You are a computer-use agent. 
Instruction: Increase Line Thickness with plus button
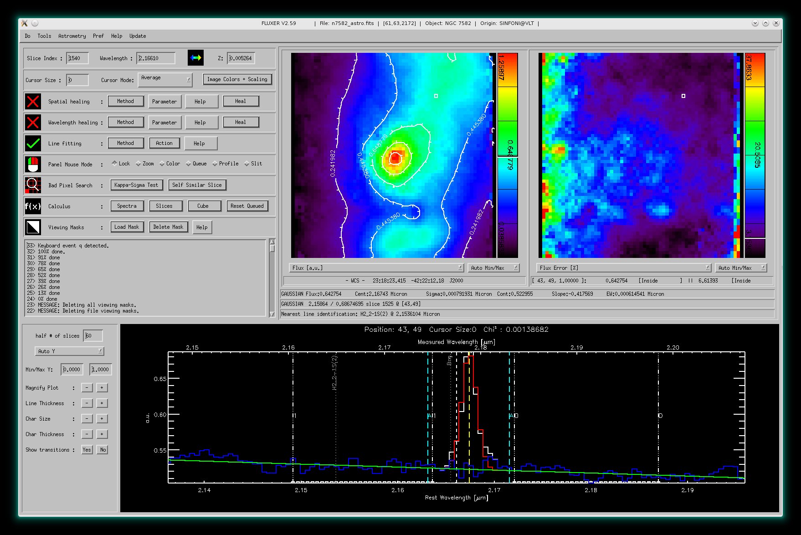click(x=102, y=403)
